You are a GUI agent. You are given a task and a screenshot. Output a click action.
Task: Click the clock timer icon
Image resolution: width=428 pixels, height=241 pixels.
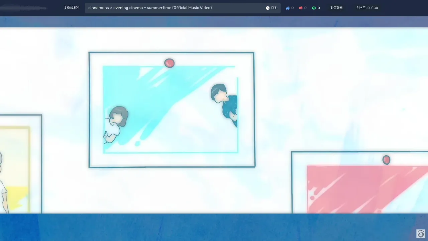click(267, 8)
